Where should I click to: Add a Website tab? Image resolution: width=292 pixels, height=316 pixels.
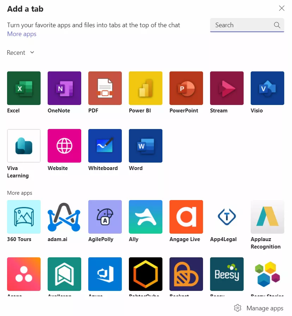[x=65, y=146]
